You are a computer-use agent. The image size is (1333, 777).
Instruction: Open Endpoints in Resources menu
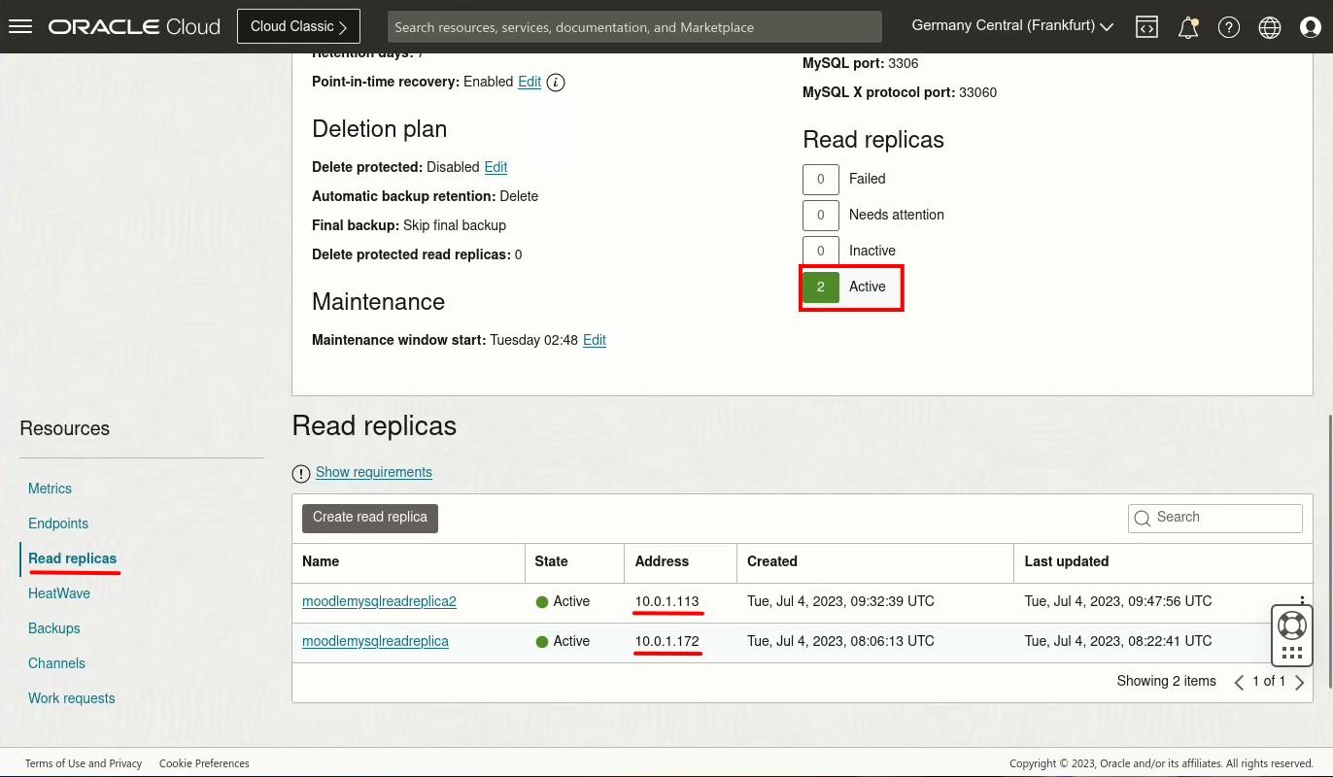point(58,524)
